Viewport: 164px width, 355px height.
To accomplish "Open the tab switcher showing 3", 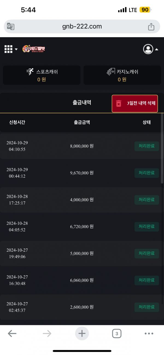I will [x=117, y=333].
